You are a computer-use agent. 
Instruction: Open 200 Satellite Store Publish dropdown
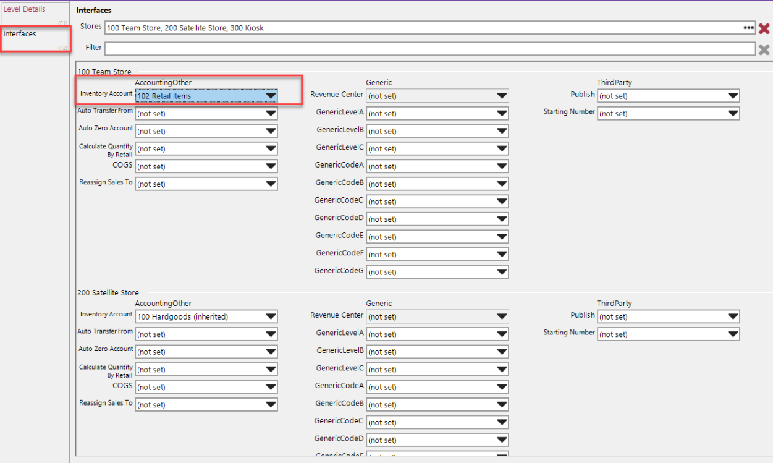click(669, 316)
